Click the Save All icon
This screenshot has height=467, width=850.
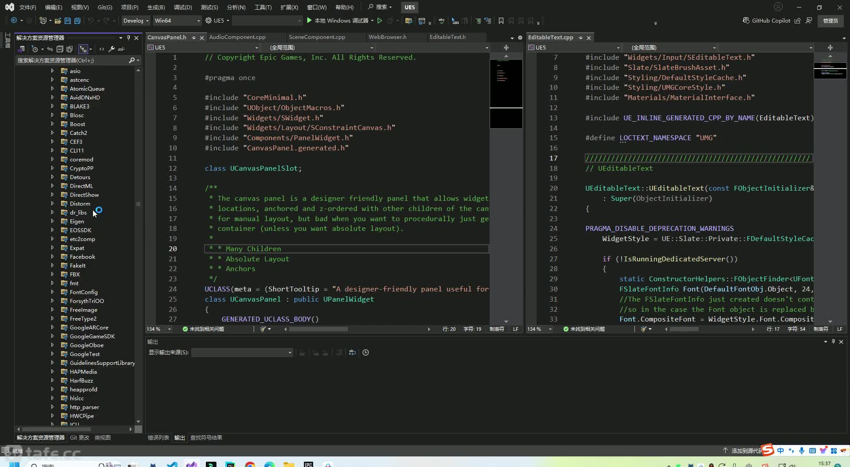77,21
